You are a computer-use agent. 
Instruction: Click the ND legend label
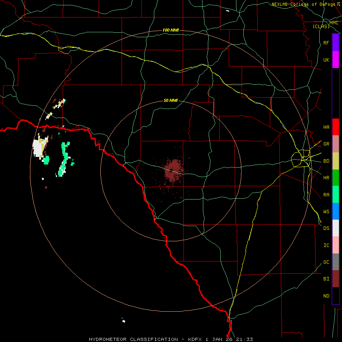(x=326, y=296)
